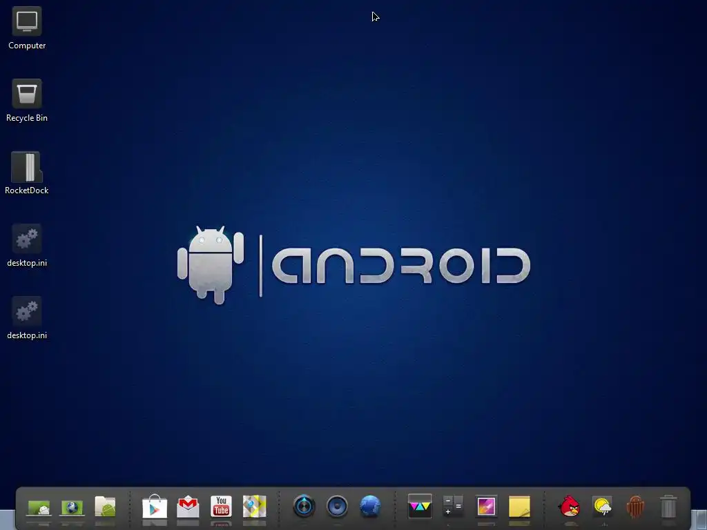Select the upper desktop.ini file icon
Image resolution: width=707 pixels, height=530 pixels.
click(x=27, y=239)
